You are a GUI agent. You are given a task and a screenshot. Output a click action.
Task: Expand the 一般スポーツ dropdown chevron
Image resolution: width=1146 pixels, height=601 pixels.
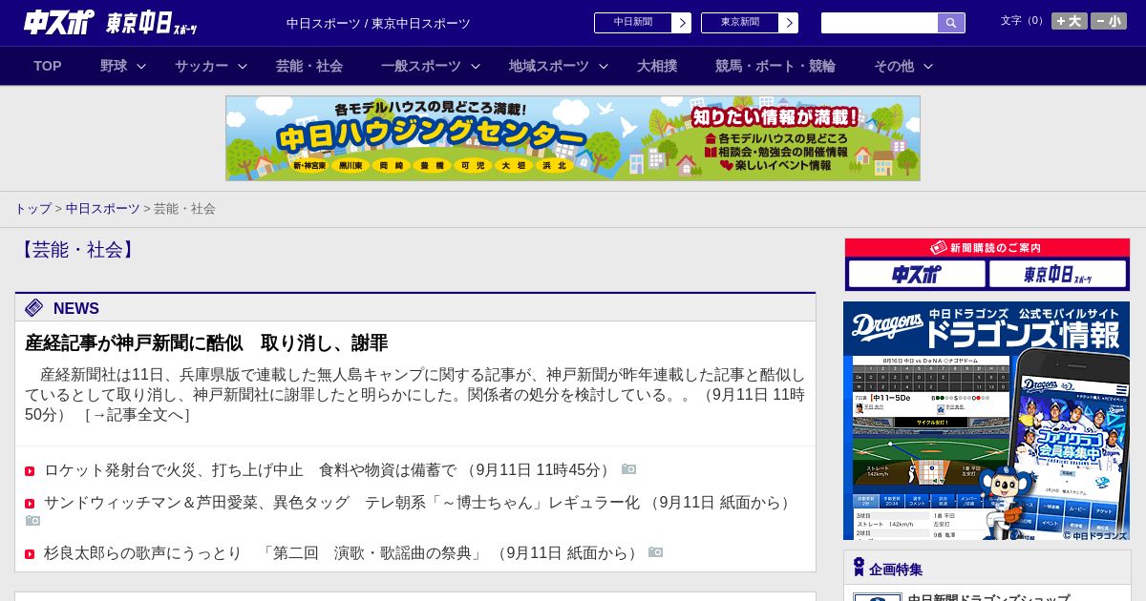point(476,67)
